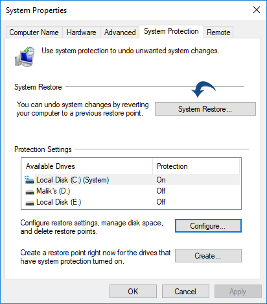This screenshot has height=304, width=267.
Task: Click the Malik's (D:) drive icon
Action: [x=30, y=192]
